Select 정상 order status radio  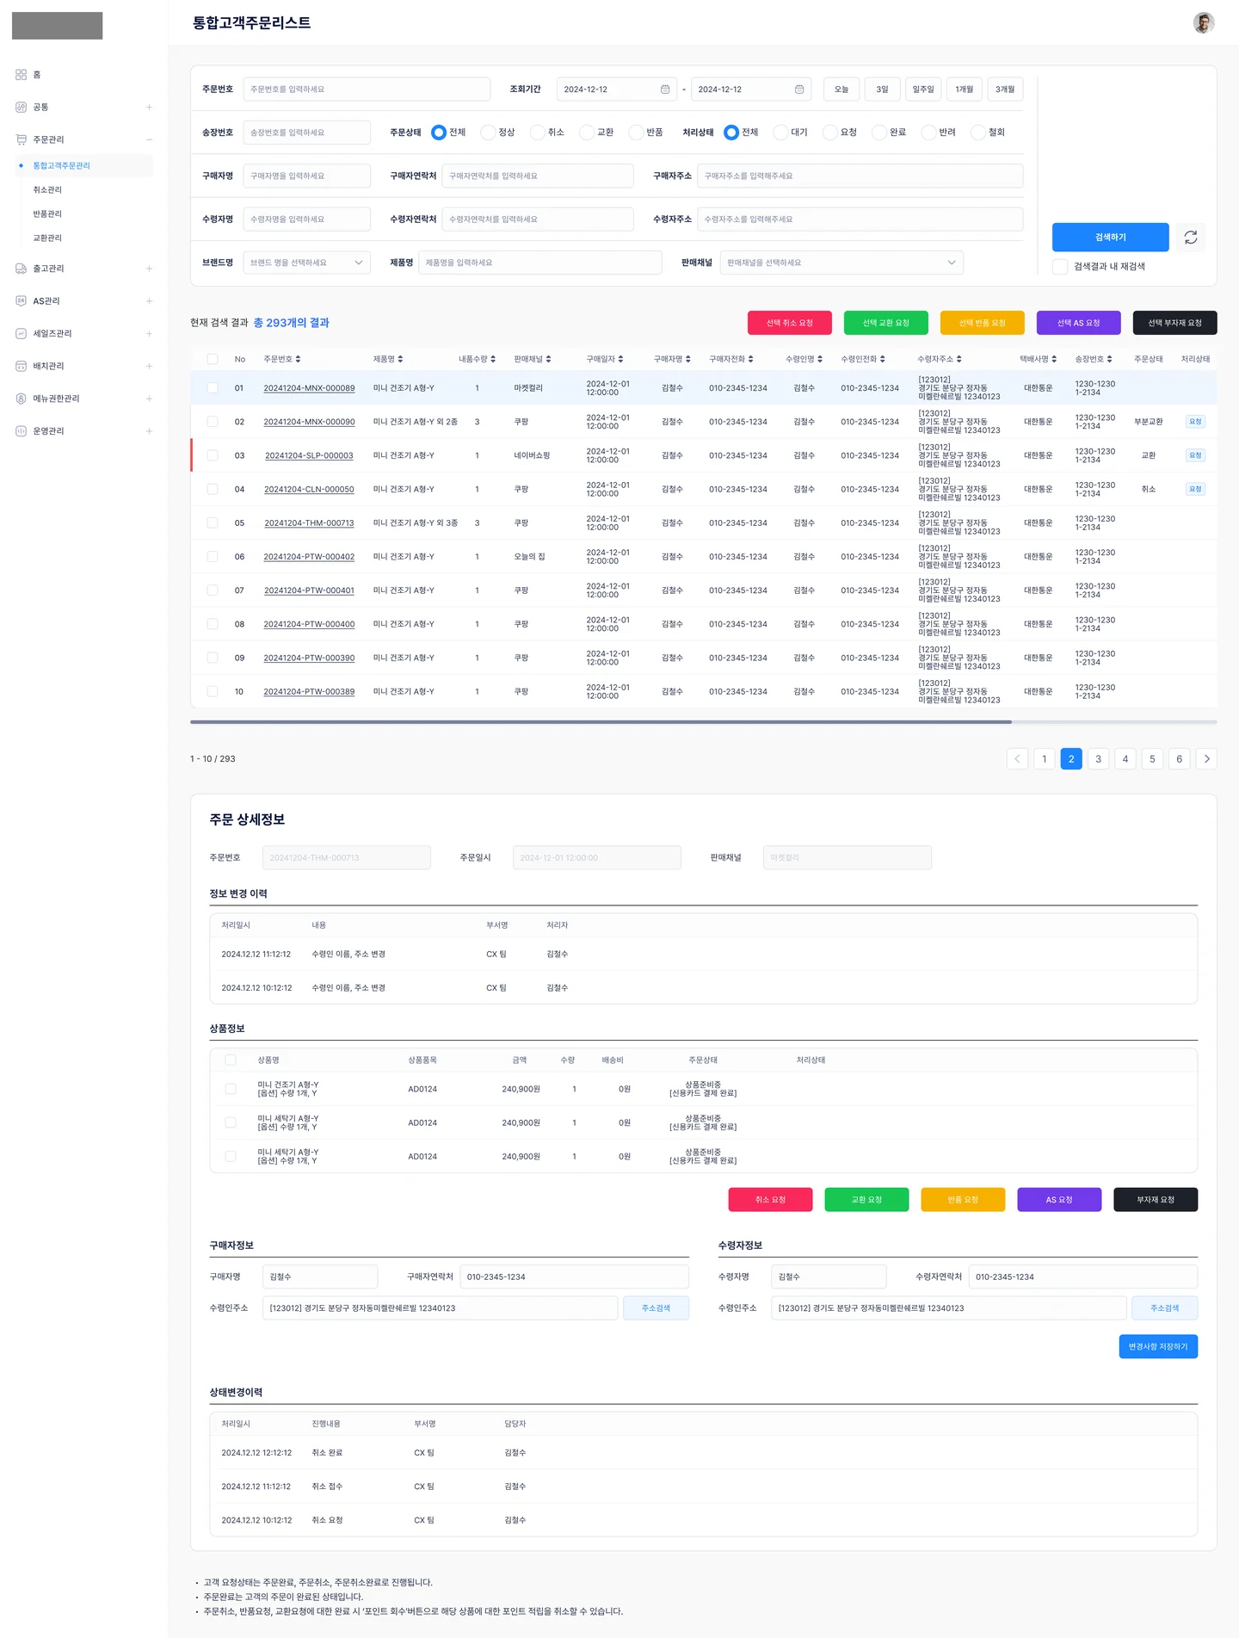tap(488, 133)
